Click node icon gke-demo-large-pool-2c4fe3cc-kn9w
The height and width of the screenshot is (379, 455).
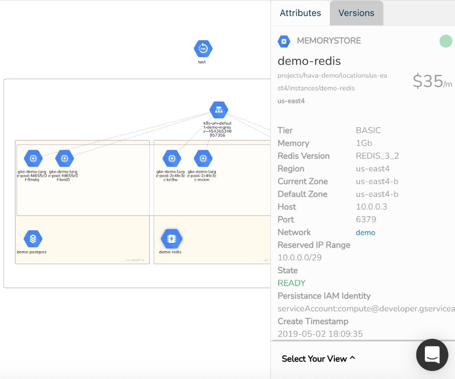pos(171,158)
